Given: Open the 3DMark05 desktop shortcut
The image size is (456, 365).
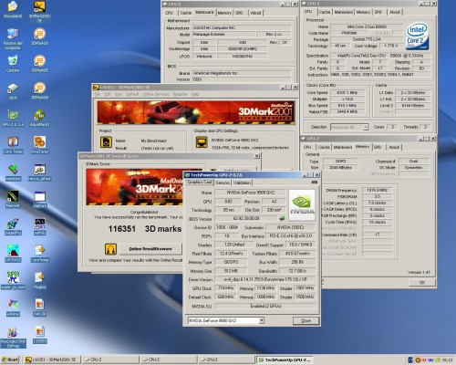Looking at the screenshot, I should tap(39, 64).
